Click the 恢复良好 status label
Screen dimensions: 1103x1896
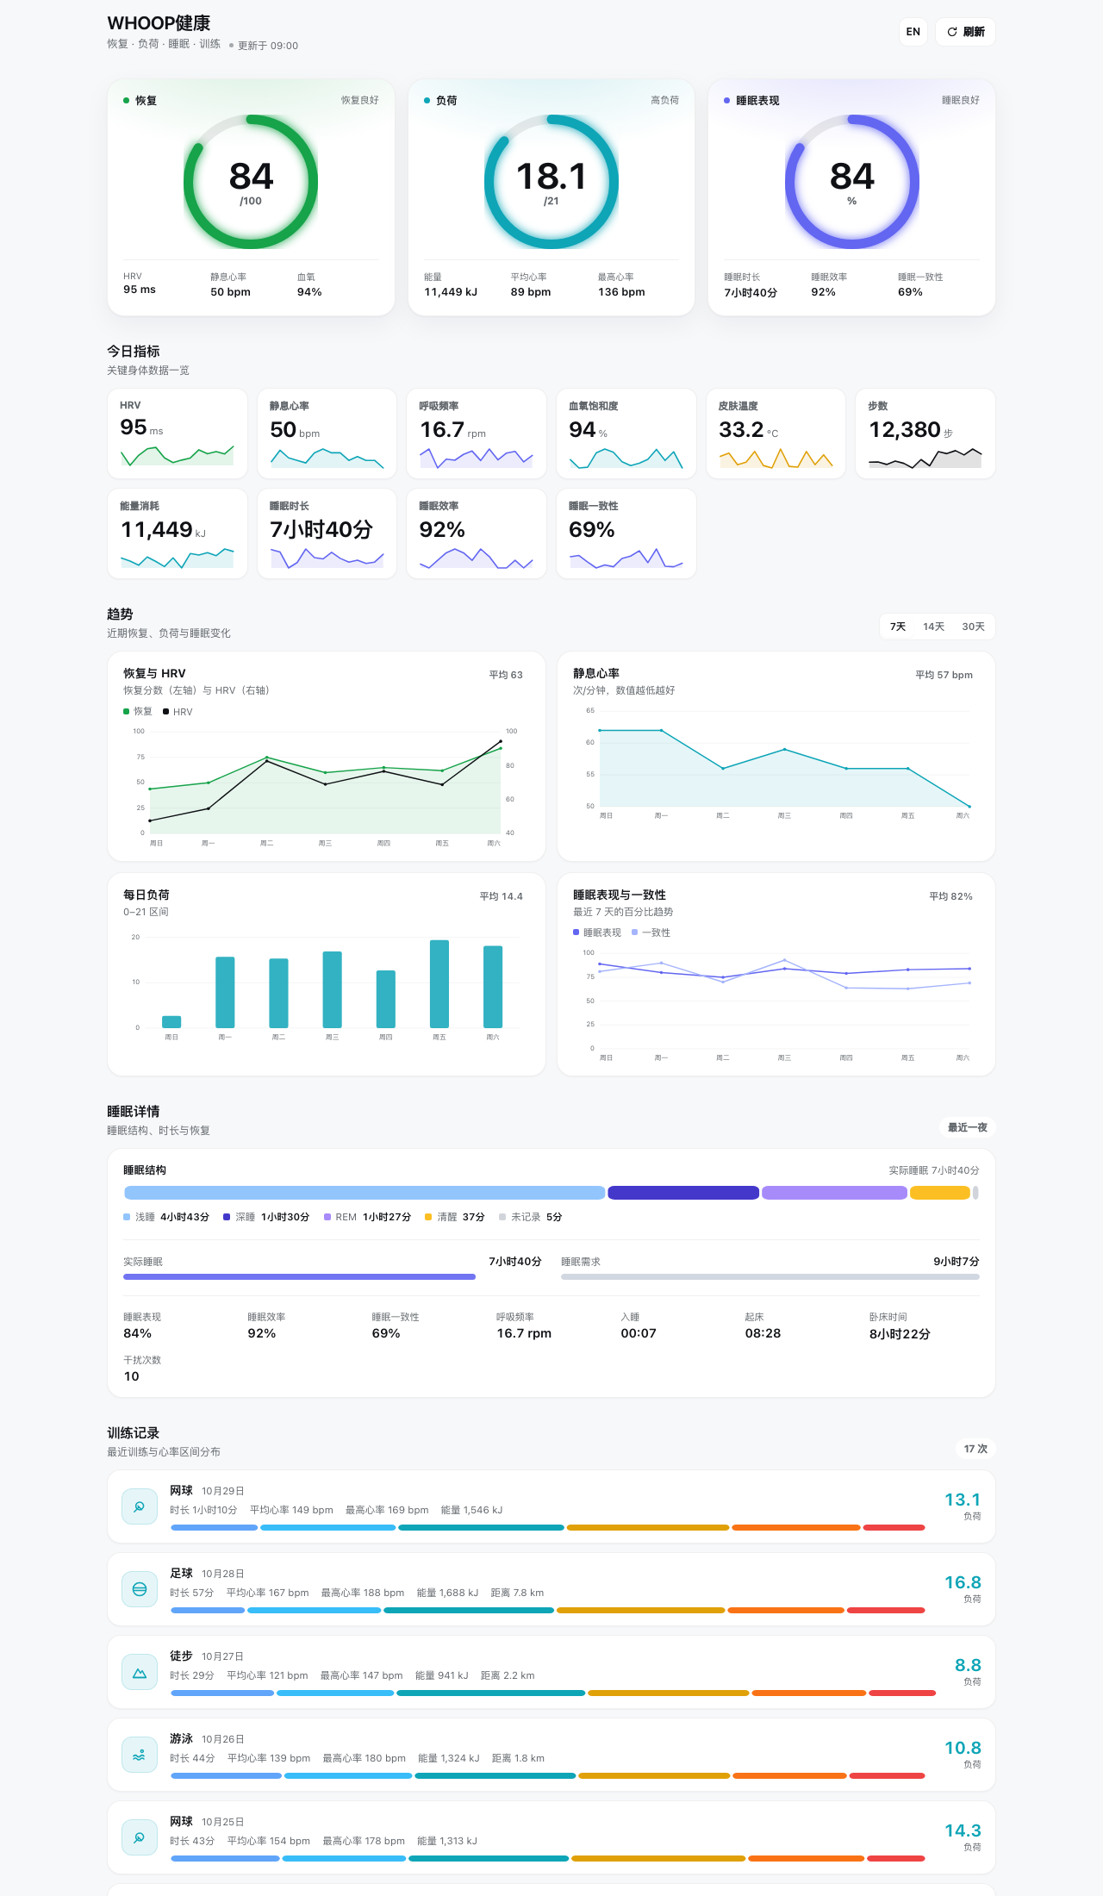coord(359,100)
